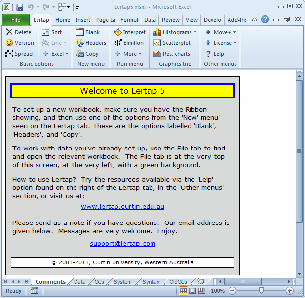
Task: Open the View ribbon tab
Action: coord(191,20)
